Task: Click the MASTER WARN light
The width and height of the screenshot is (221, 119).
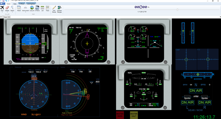Action: point(120,115)
